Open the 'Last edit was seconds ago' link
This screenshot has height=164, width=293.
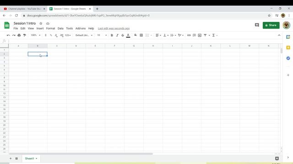point(114,28)
